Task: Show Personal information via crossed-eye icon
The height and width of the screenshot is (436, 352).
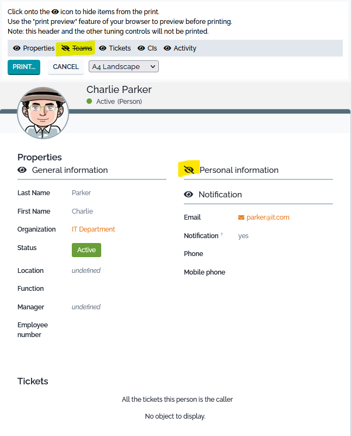Action: (x=189, y=170)
